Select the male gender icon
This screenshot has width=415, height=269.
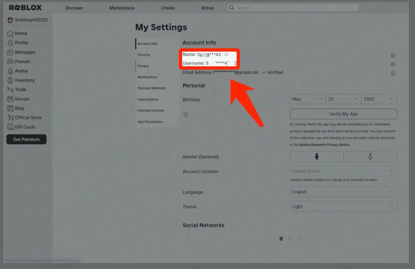pyautogui.click(x=317, y=156)
